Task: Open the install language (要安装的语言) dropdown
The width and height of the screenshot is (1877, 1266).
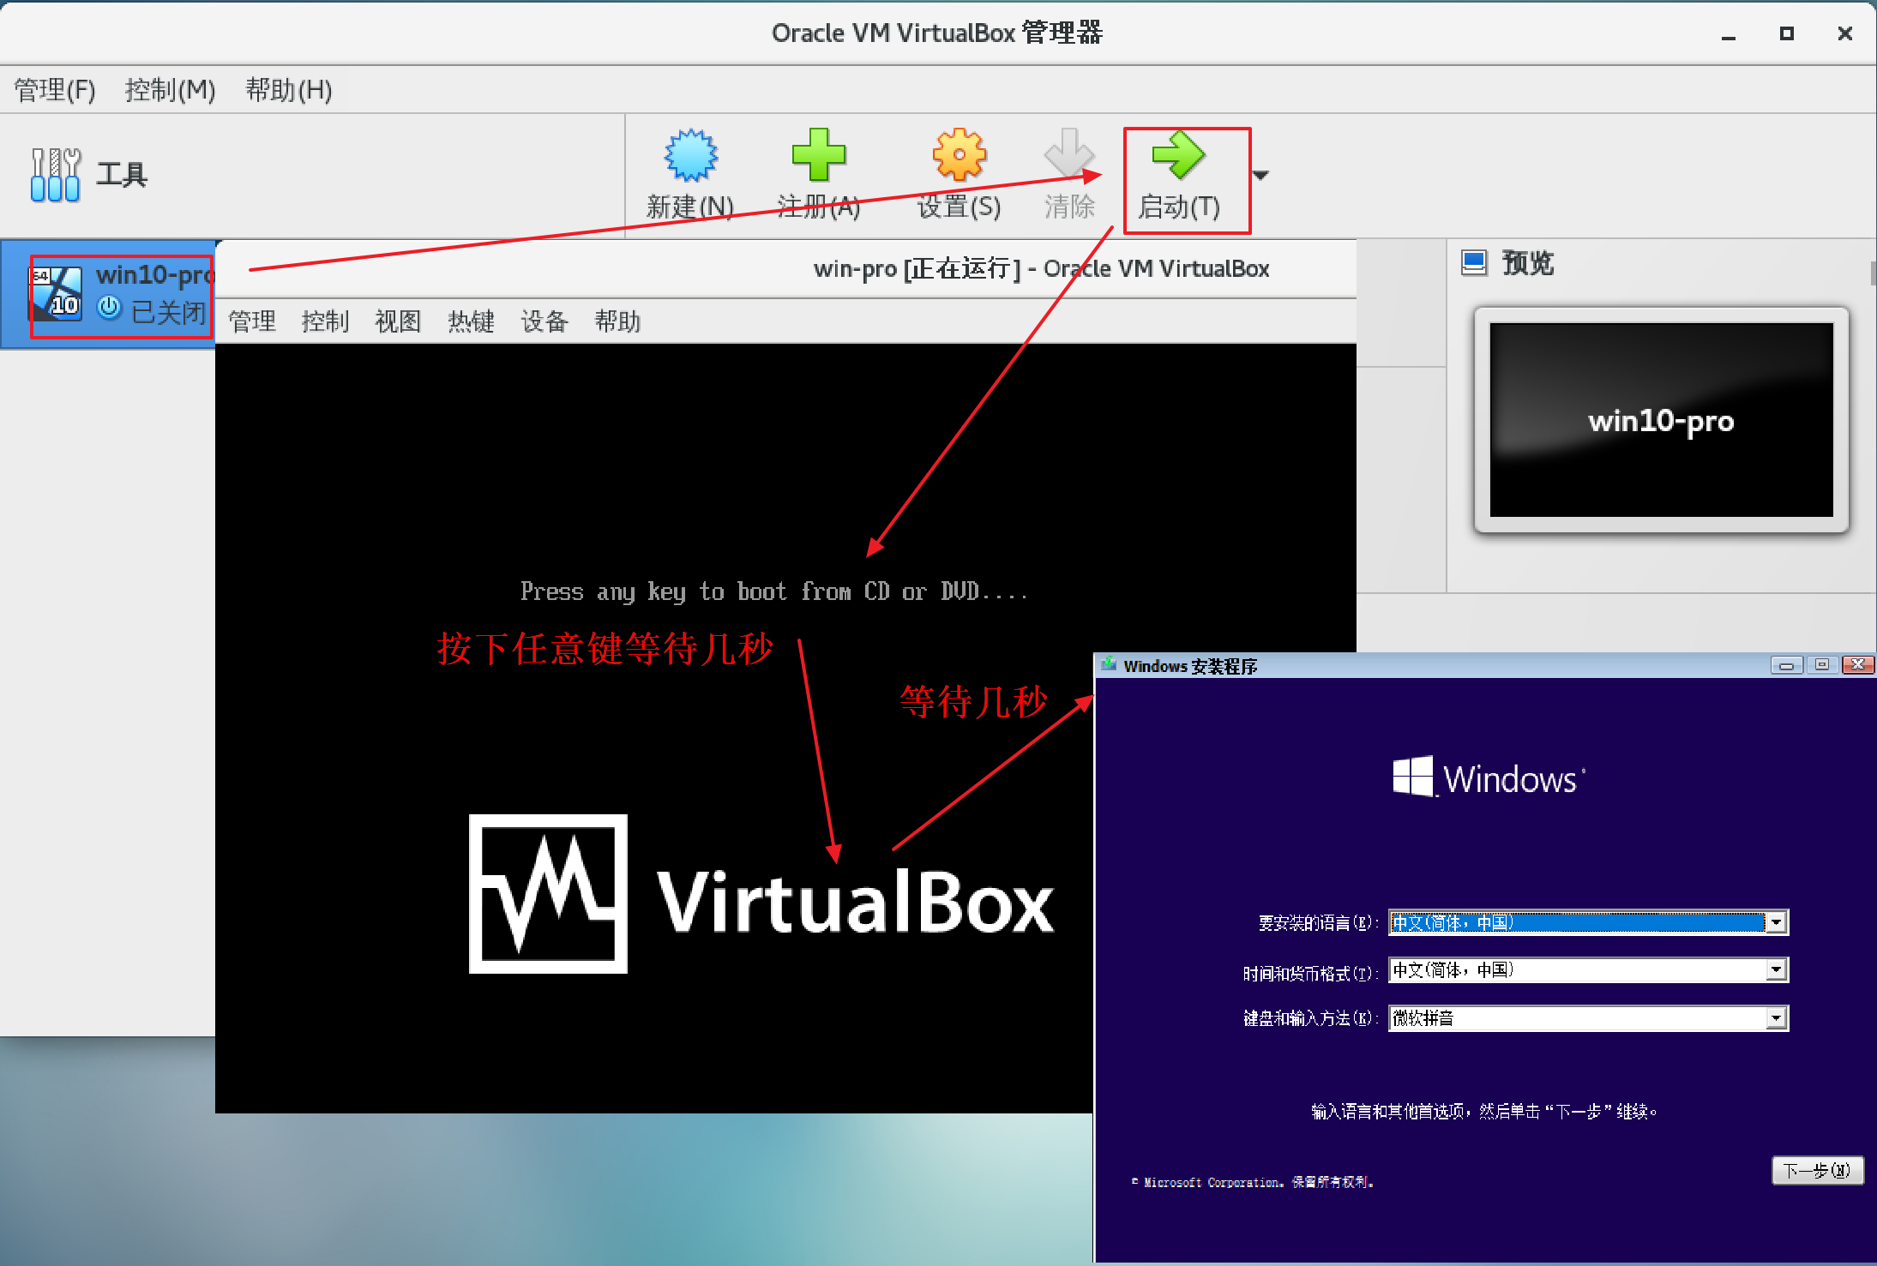Action: (1777, 922)
